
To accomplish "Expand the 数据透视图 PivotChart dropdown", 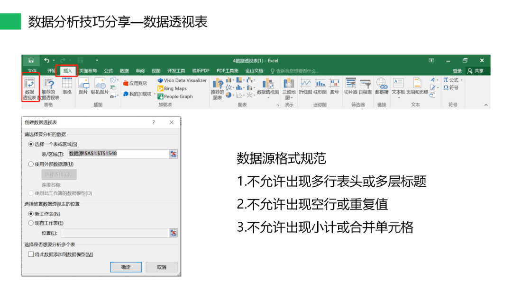I will click(x=268, y=98).
